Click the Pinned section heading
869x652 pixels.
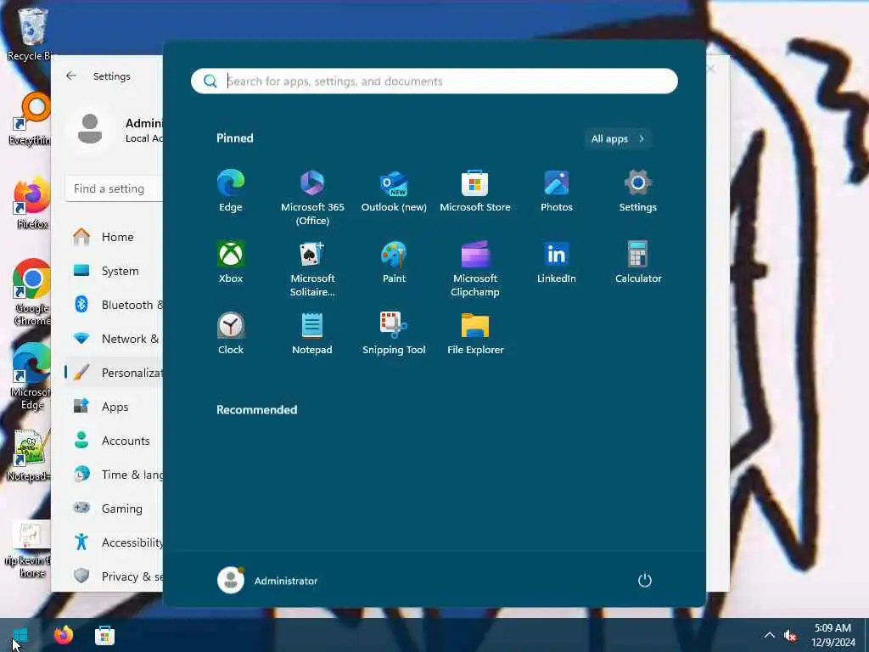(x=235, y=138)
